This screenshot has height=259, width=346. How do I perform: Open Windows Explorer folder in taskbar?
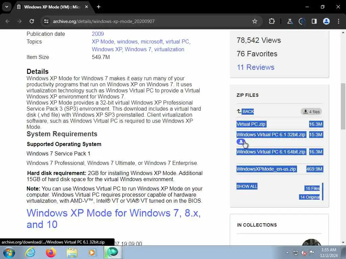[x=72, y=253]
